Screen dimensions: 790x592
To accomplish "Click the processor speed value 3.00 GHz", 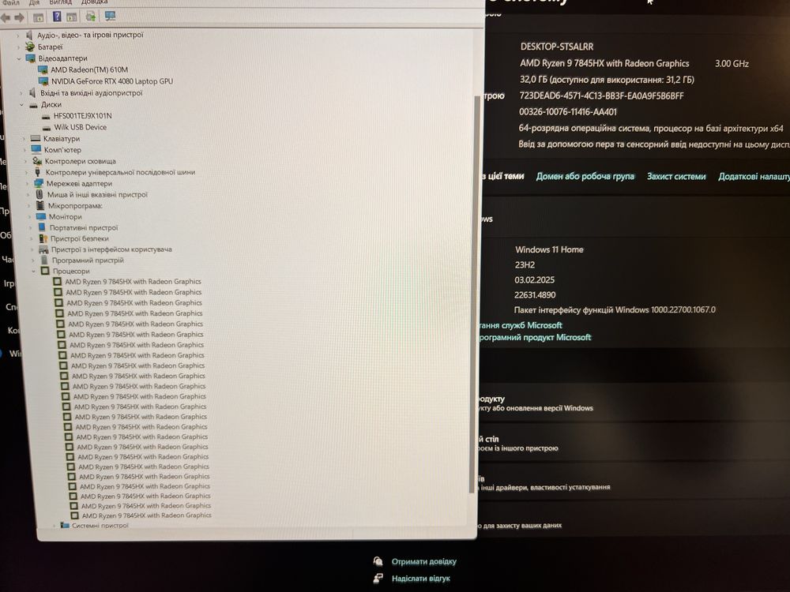I will tap(732, 64).
